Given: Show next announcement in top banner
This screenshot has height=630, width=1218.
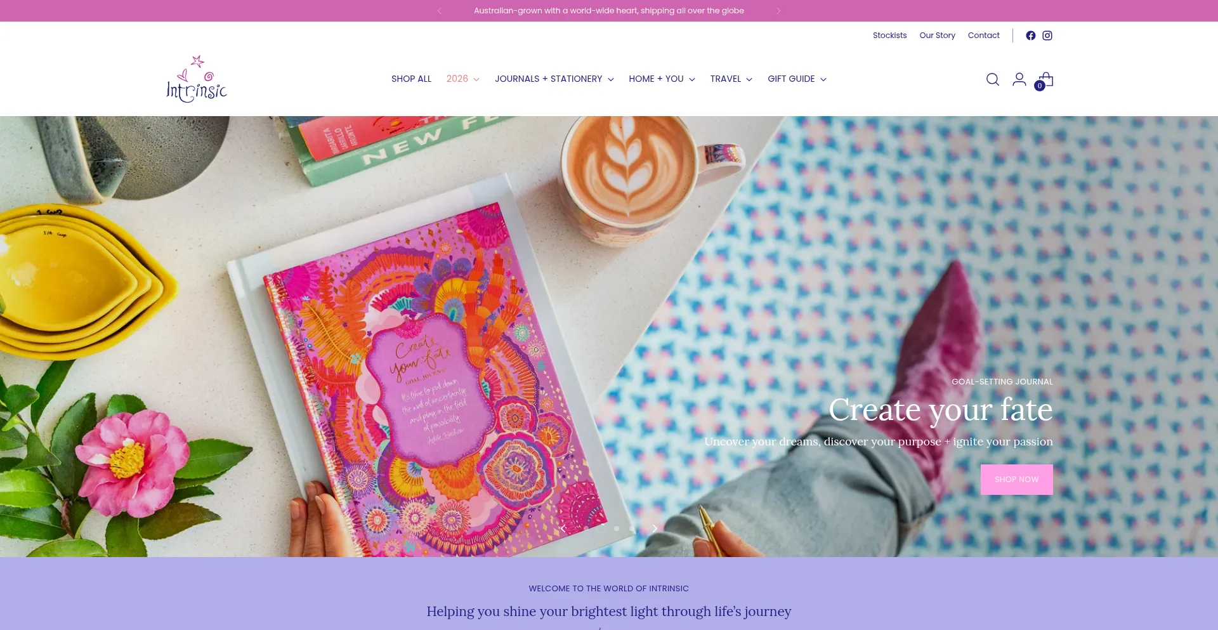Looking at the screenshot, I should pos(778,11).
